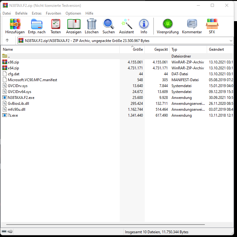The height and width of the screenshot is (237, 237).
Task: Click the window resize grip corner
Action: (x=232, y=233)
